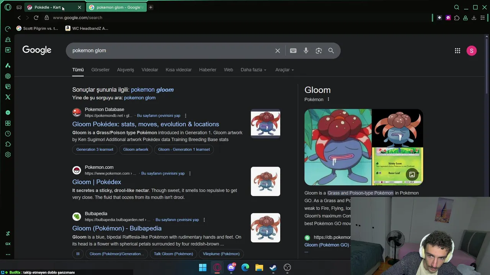
Task: Open the Player icon in sidebar
Action: (x=8, y=113)
